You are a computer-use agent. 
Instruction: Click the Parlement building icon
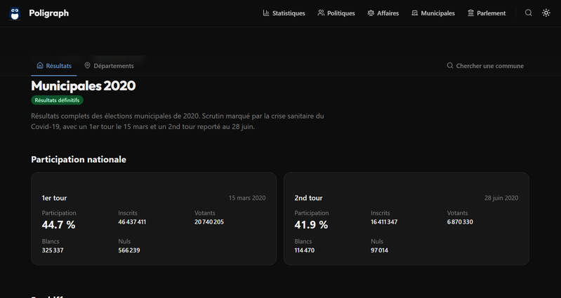470,13
